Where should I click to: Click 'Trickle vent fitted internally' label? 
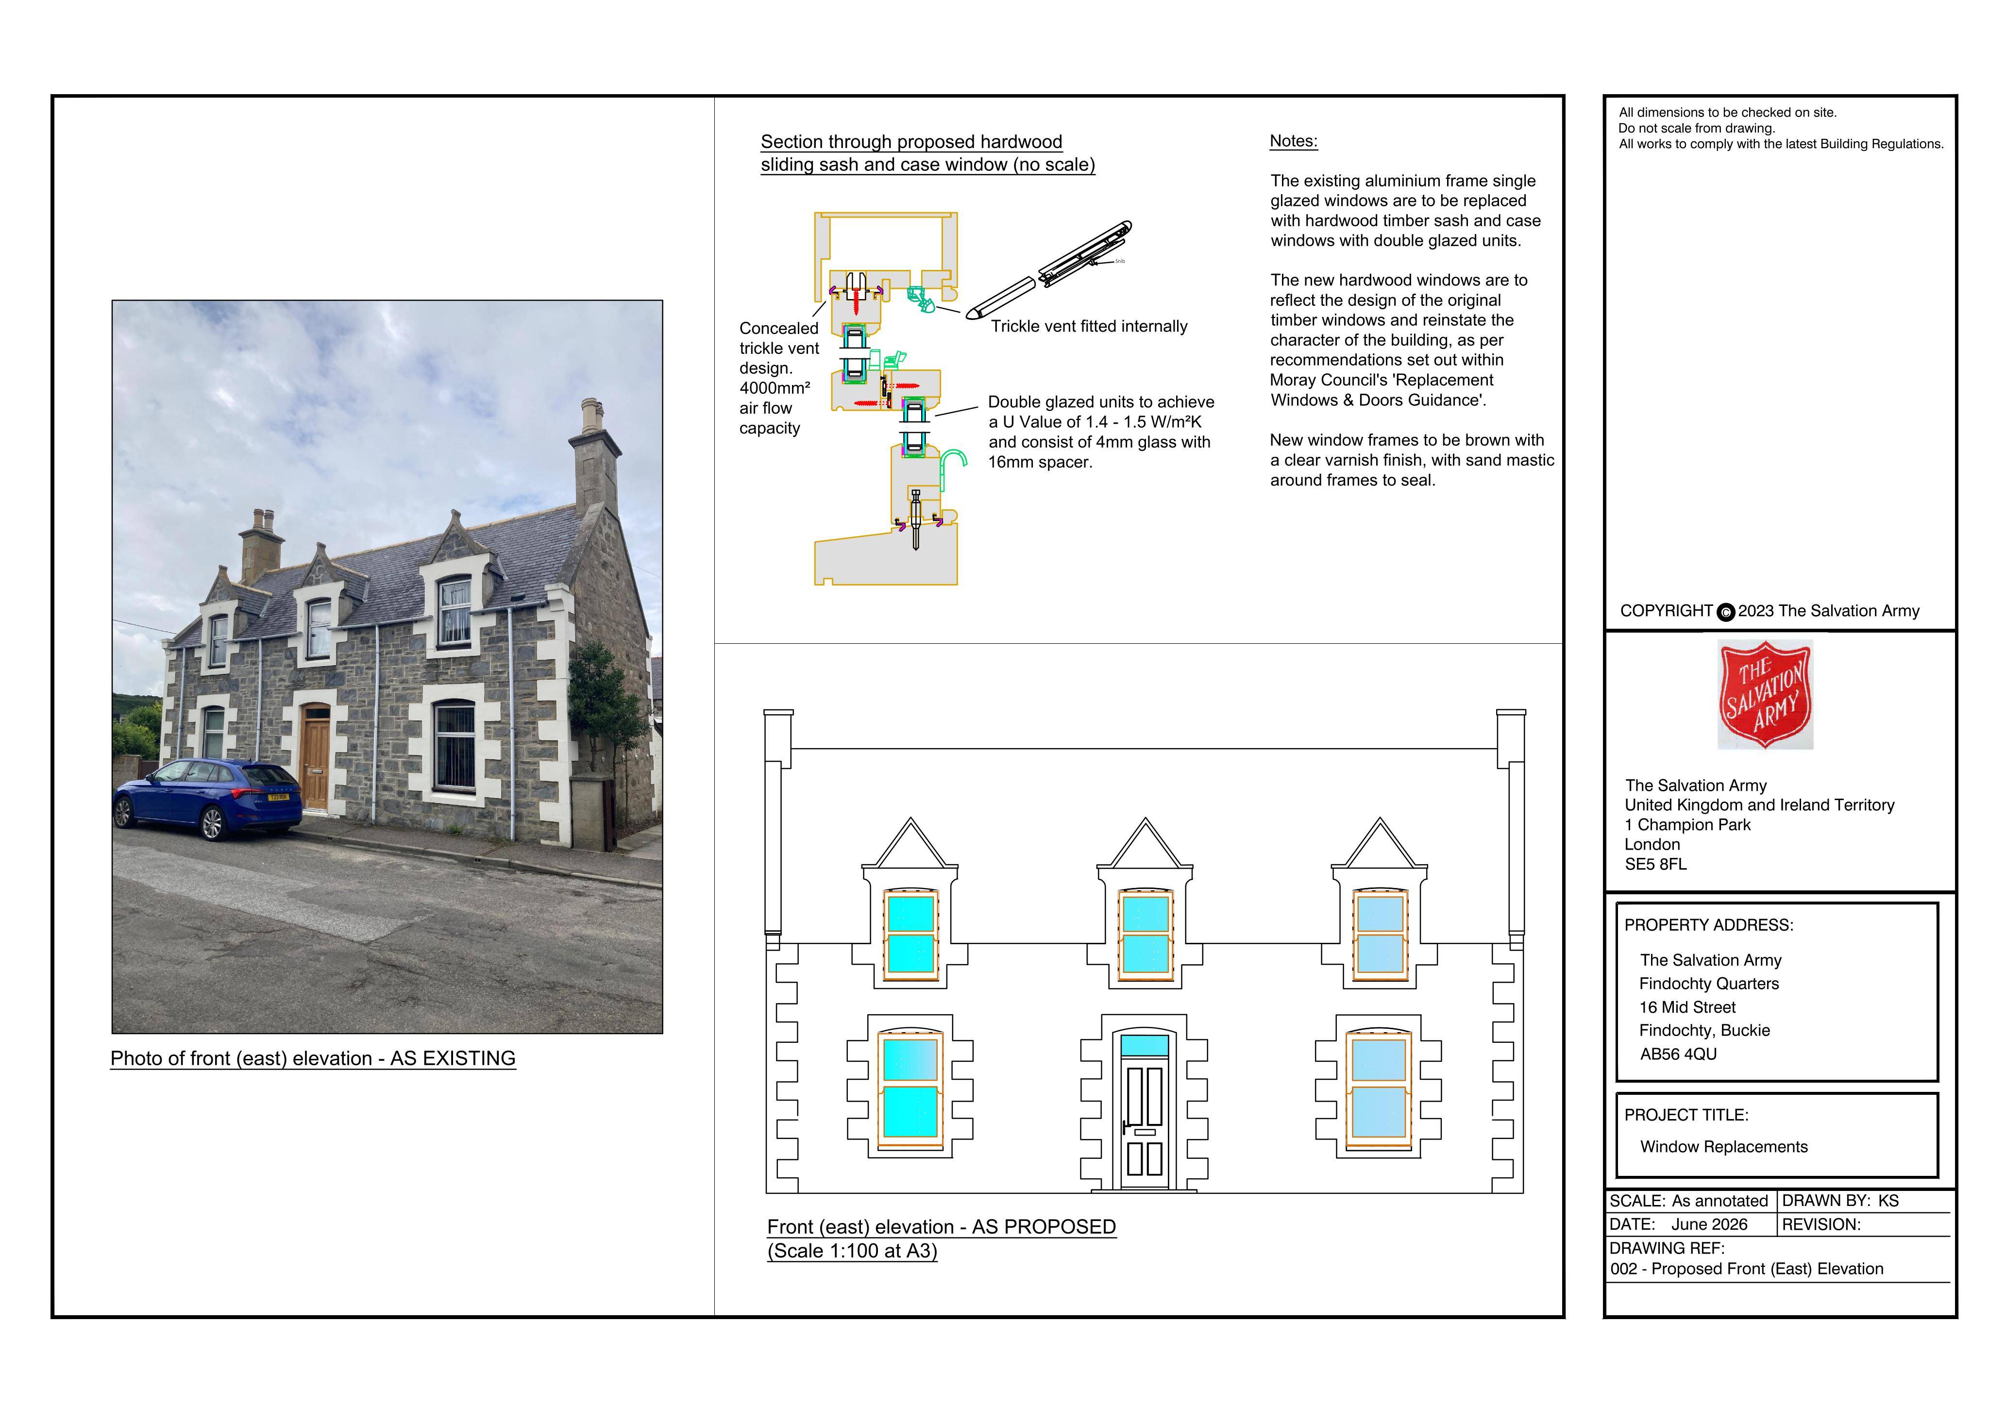[x=1089, y=327]
